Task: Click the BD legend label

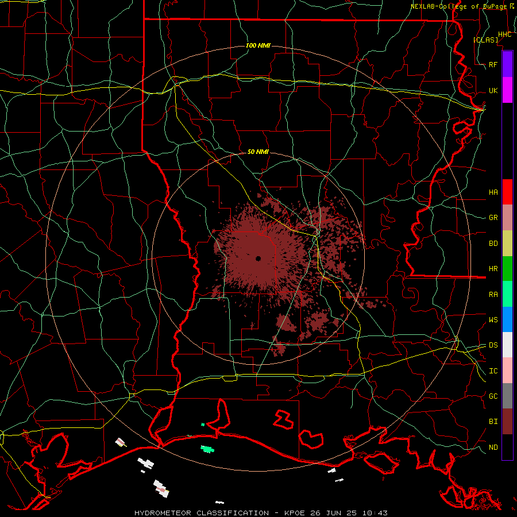Action: [493, 244]
